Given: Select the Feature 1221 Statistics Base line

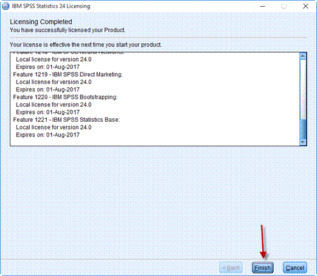Looking at the screenshot, I should click(x=66, y=120).
